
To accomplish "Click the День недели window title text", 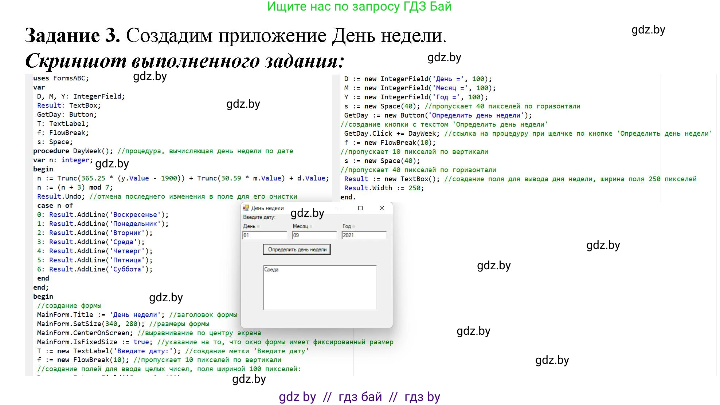I will click(267, 208).
